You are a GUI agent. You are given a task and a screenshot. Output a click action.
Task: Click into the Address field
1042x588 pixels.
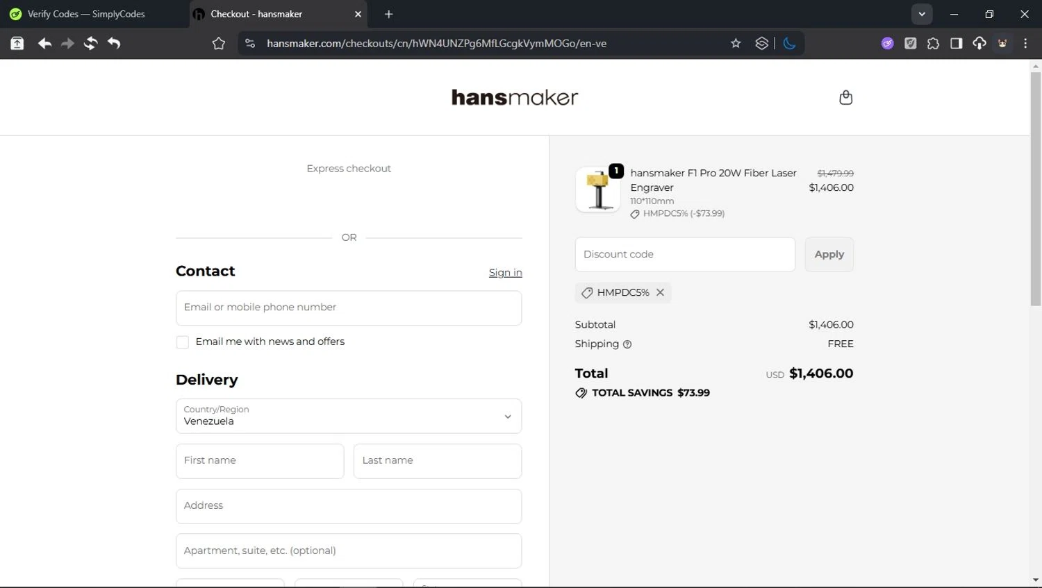(349, 506)
